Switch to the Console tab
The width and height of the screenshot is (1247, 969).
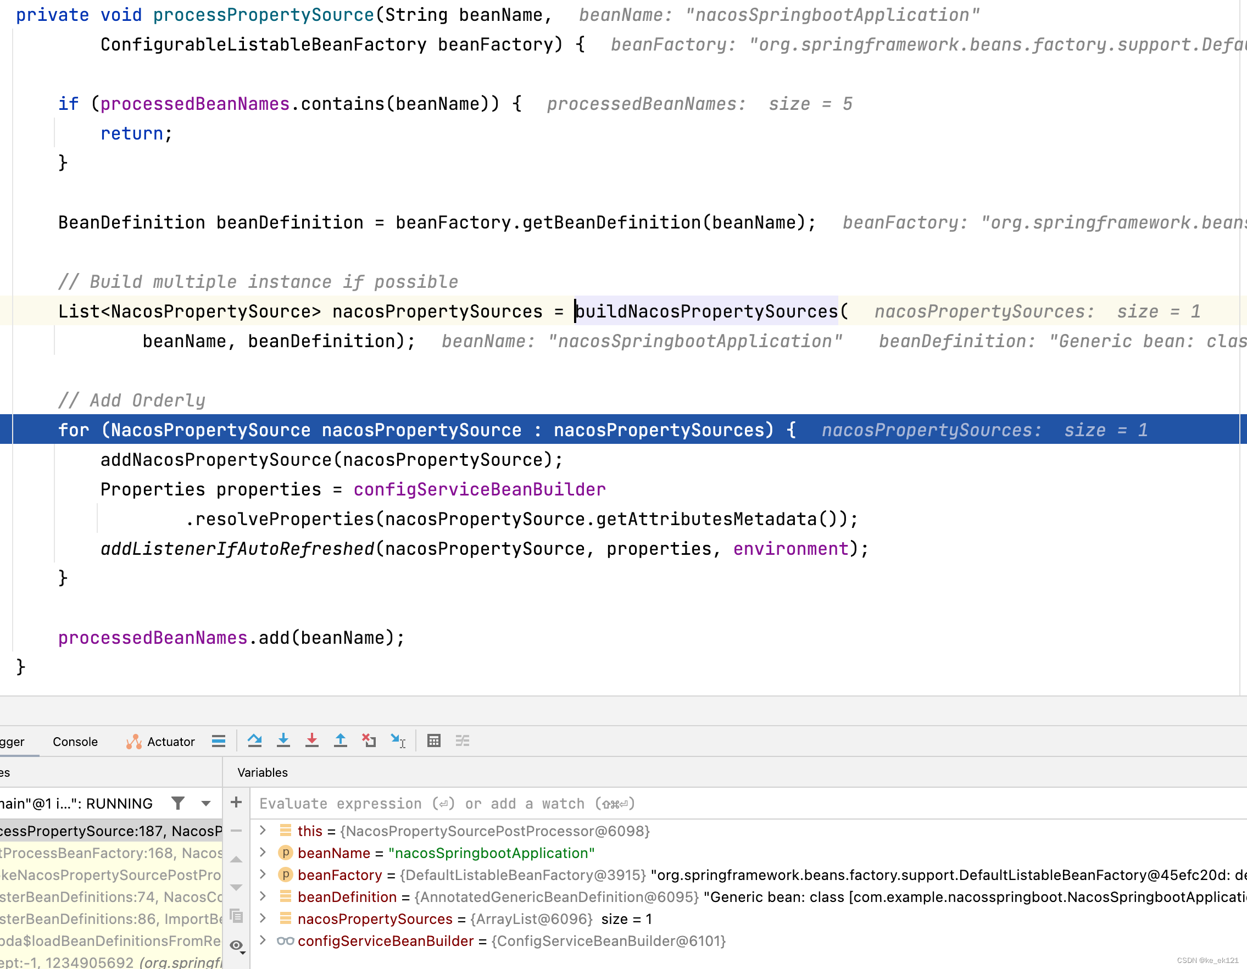[x=75, y=741]
